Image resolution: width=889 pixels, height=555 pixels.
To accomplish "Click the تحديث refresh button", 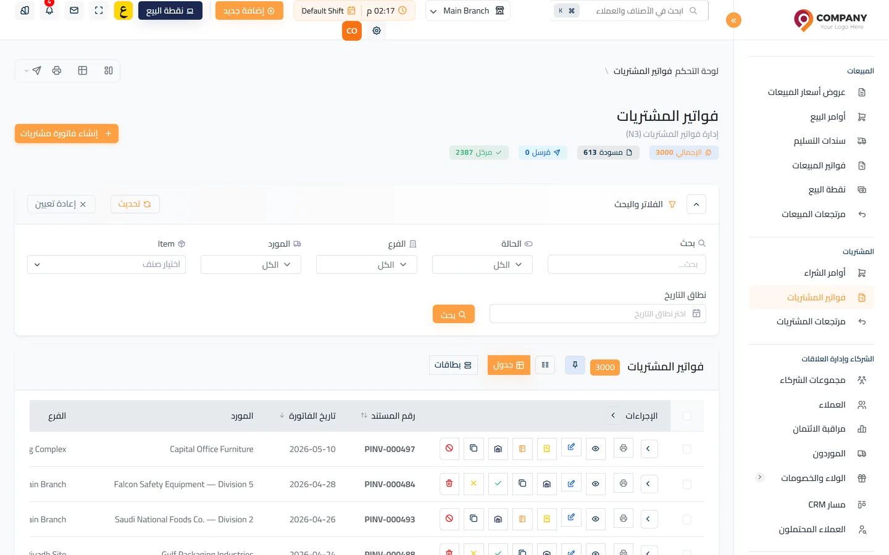I will pos(135,204).
